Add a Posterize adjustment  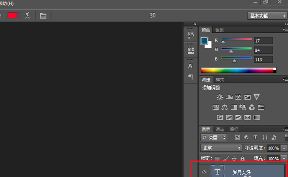pyautogui.click(x=229, y=118)
